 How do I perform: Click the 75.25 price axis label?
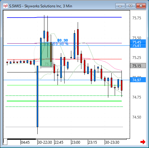(x=137, y=58)
